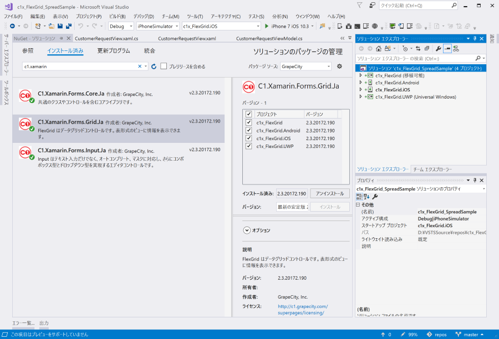Image resolution: width=499 pixels, height=339 pixels.
Task: Switch to the Browse tab in NuGet
Action: coord(28,51)
